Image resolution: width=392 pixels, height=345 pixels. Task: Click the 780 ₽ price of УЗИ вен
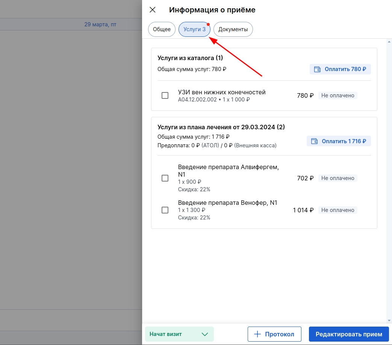click(x=305, y=95)
